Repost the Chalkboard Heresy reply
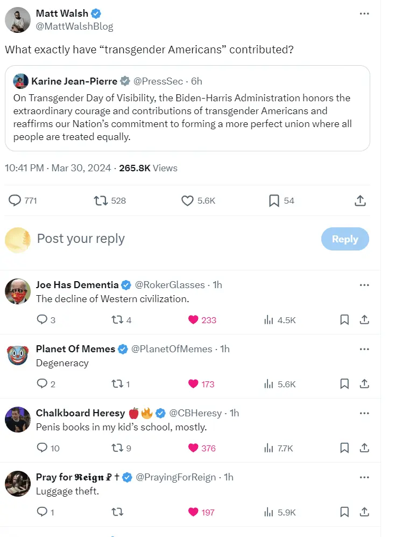This screenshot has width=395, height=537. coord(117,448)
